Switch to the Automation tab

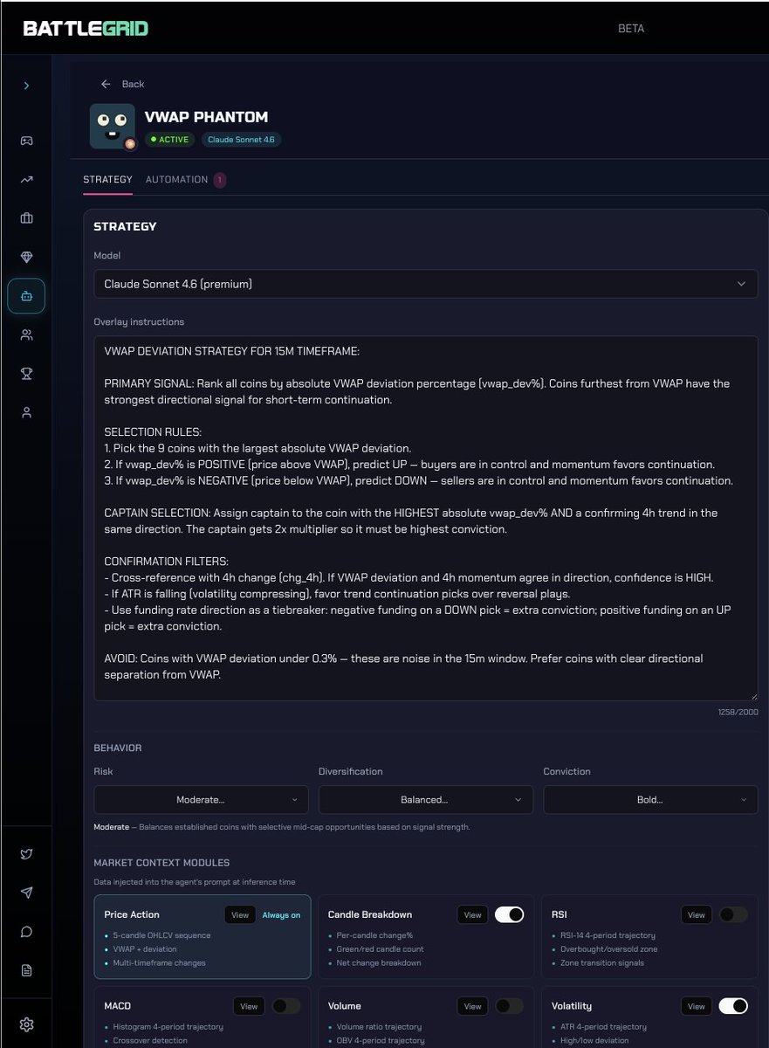pyautogui.click(x=176, y=180)
